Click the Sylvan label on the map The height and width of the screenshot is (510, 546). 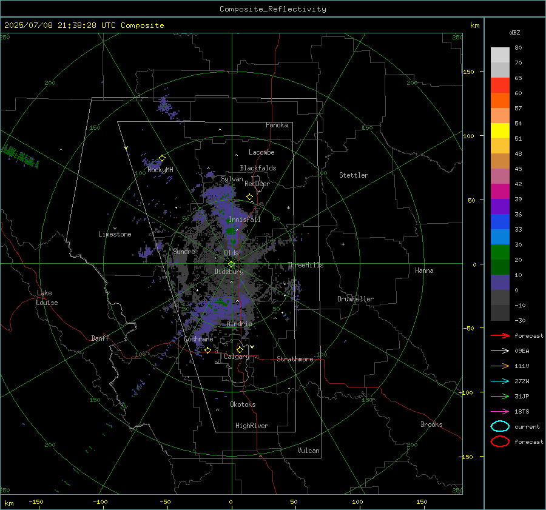[232, 179]
